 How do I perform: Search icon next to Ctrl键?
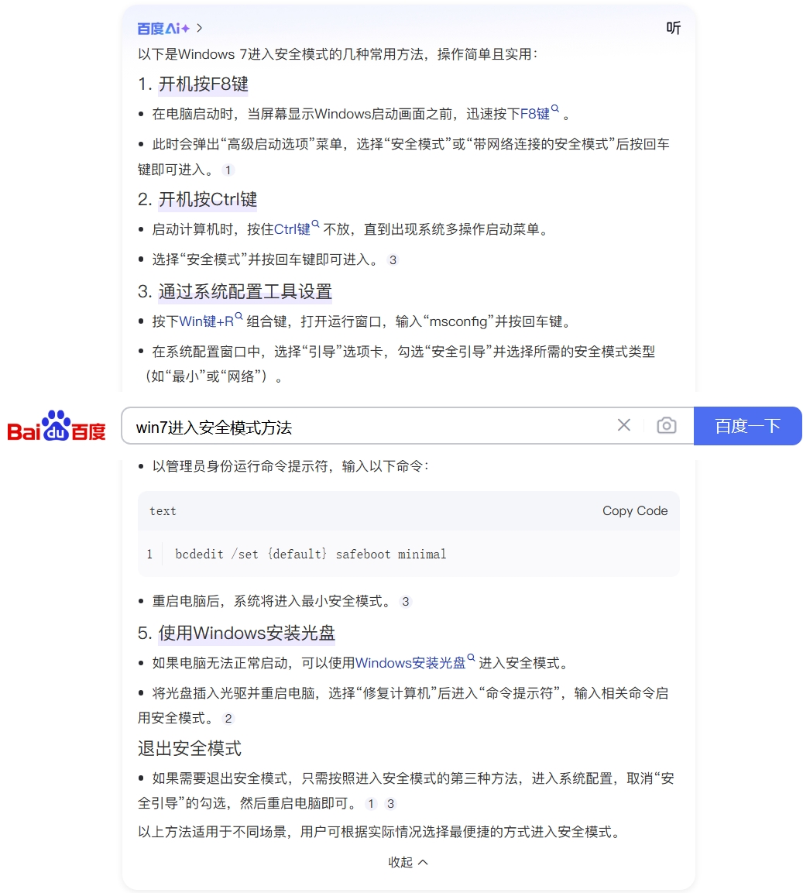tap(315, 224)
